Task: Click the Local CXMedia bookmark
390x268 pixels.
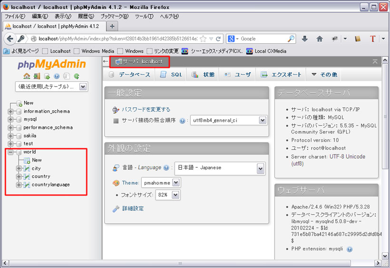Action: click(x=266, y=51)
